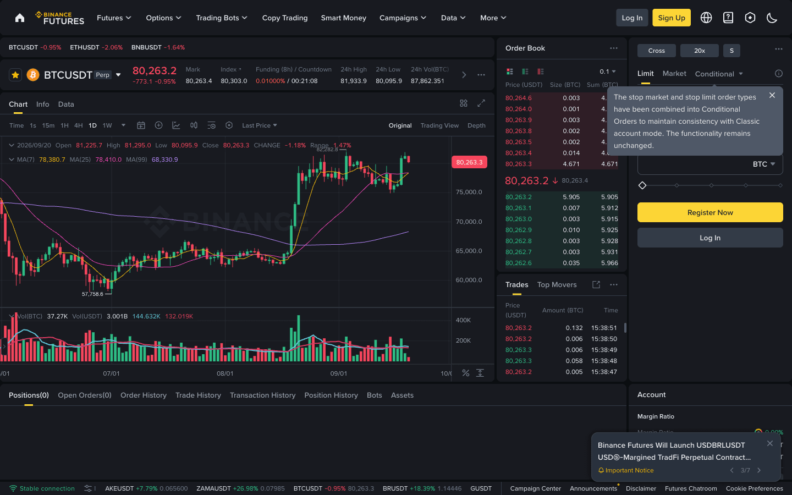Switch chart to Depth mode
792x495 pixels.
coord(476,125)
